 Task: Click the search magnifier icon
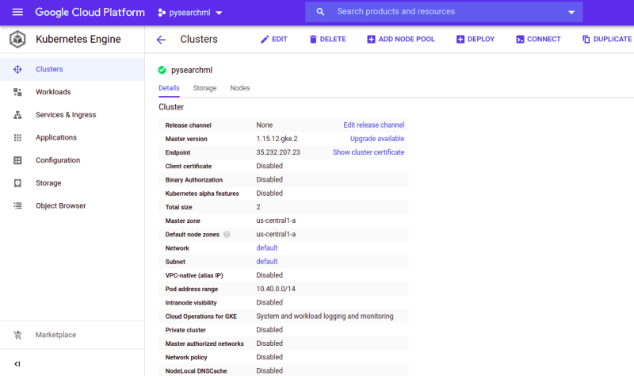tap(320, 12)
